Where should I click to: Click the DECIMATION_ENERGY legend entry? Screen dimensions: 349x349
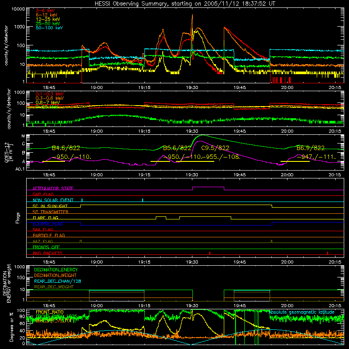point(56,270)
